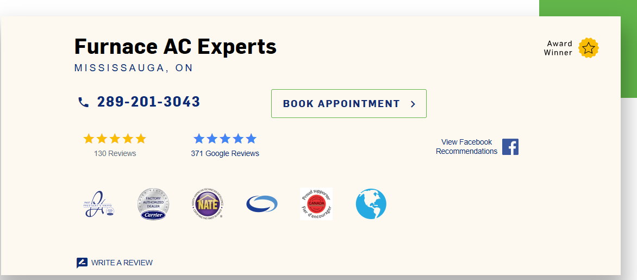637x280 pixels.
Task: Click the Past President's Award badge
Action: (99, 204)
